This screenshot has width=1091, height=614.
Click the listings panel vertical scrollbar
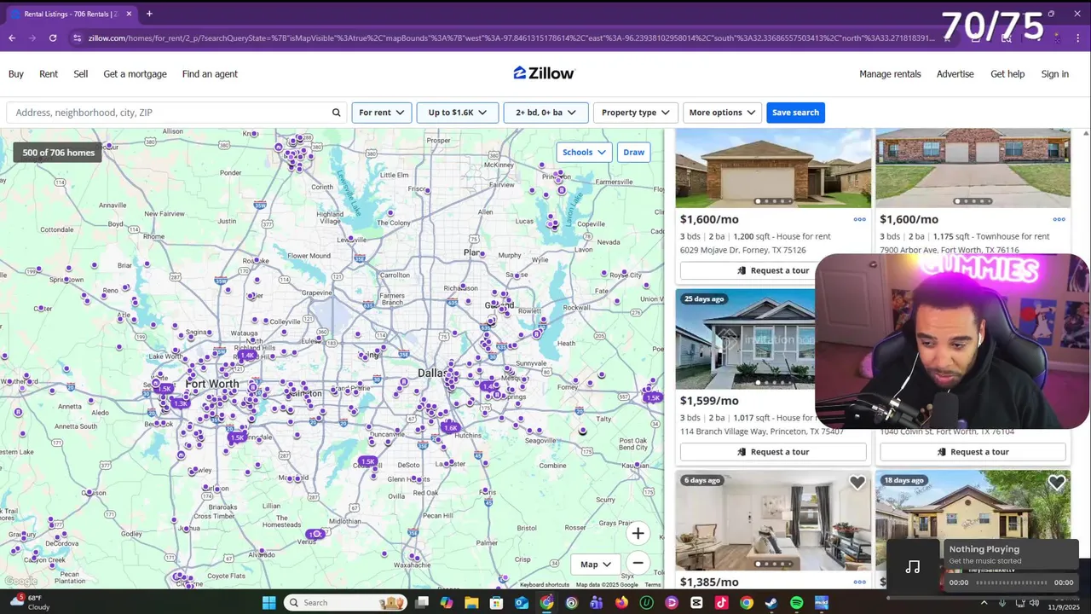pyautogui.click(x=1085, y=358)
